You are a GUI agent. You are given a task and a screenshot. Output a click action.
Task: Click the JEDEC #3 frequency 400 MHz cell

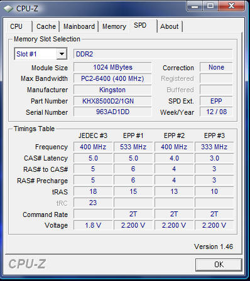pyautogui.click(x=93, y=147)
